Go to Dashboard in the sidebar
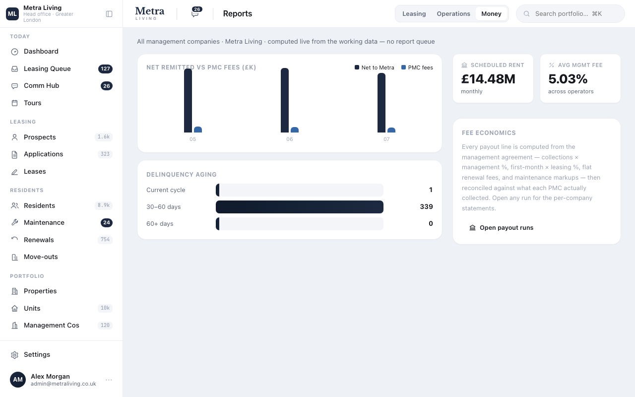Viewport: 635px width, 397px height. pos(62,52)
